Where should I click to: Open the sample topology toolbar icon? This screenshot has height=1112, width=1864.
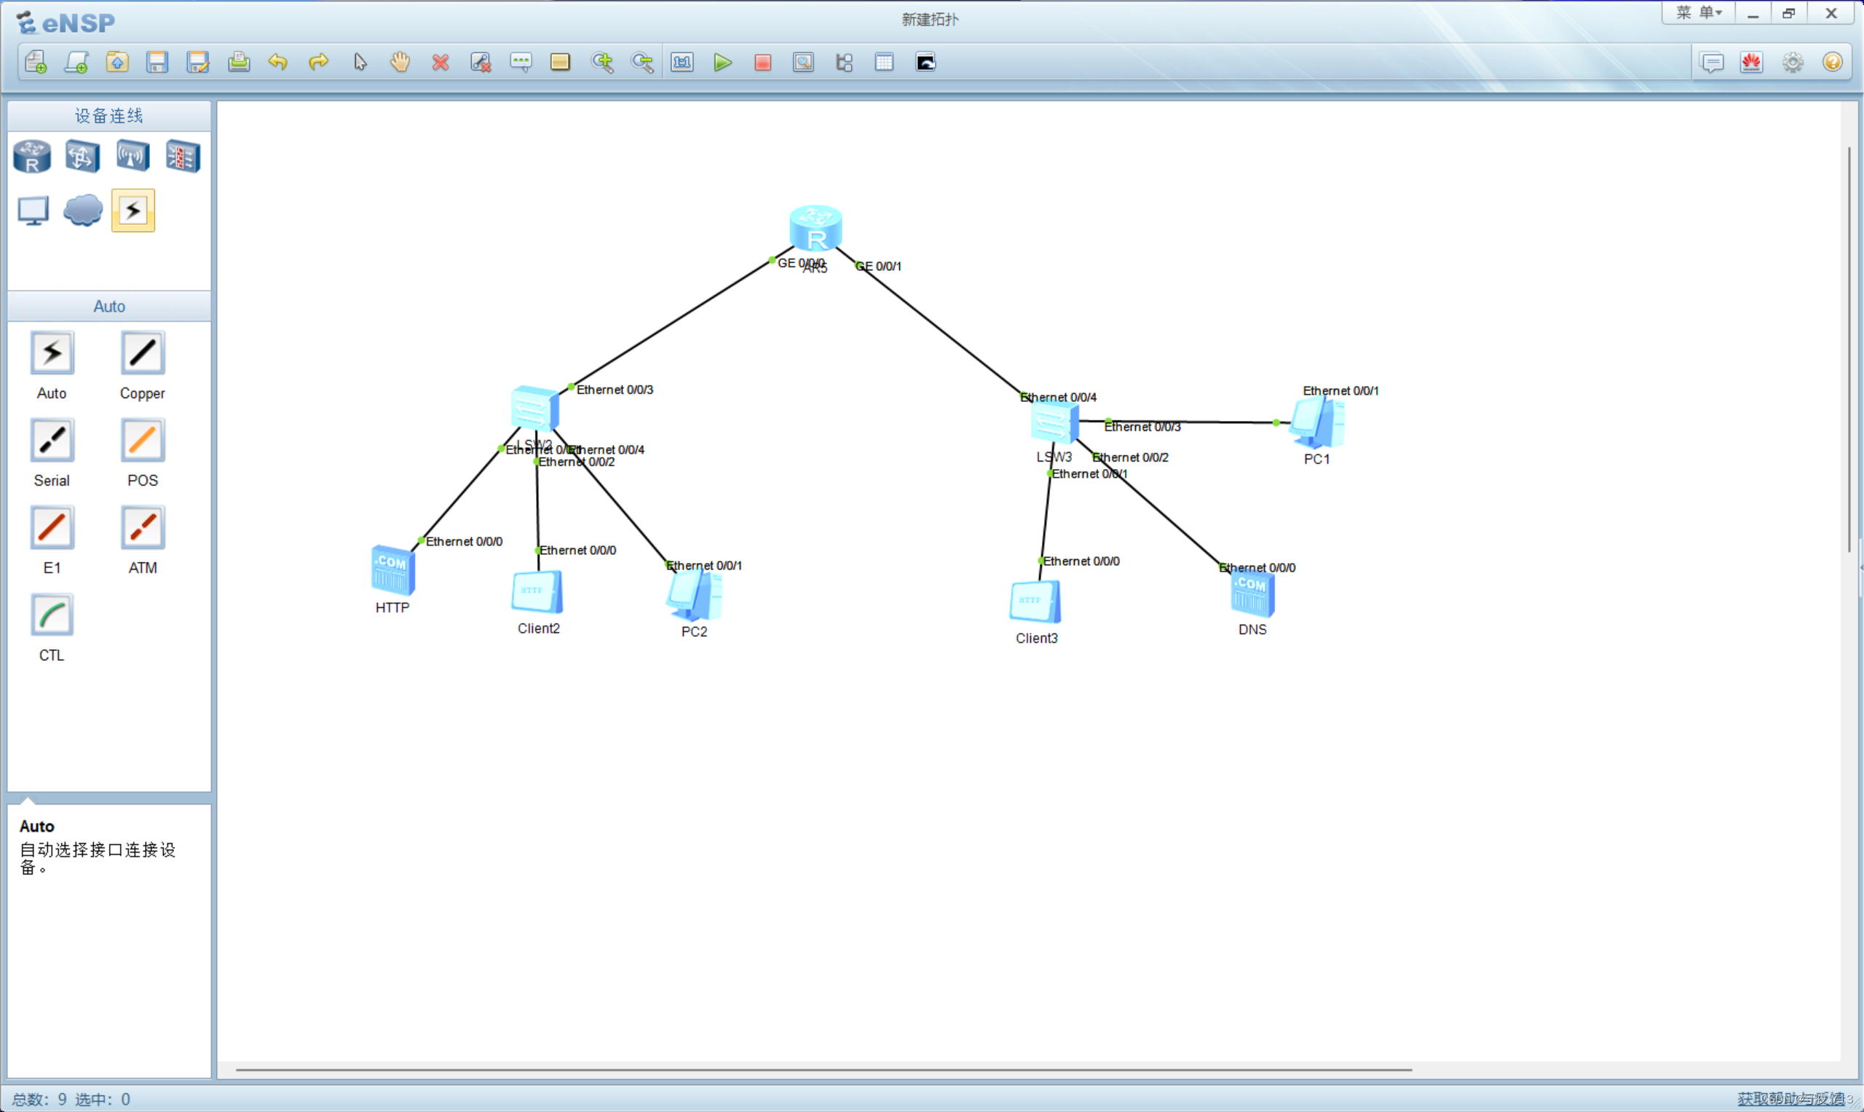point(76,62)
